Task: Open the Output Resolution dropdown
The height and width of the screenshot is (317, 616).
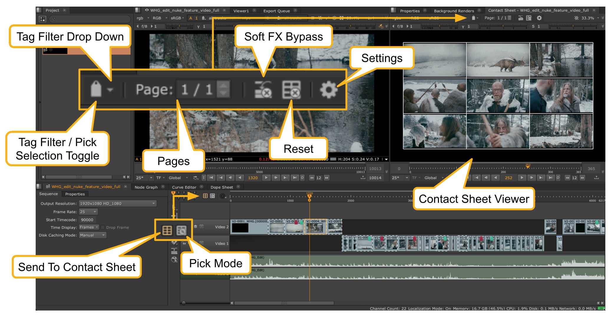Action: pos(117,204)
